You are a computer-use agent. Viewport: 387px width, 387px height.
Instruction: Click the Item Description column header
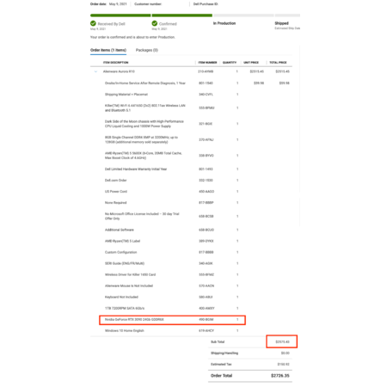coord(116,63)
